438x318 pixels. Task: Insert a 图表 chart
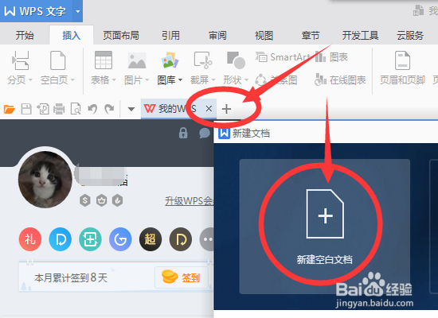331,57
